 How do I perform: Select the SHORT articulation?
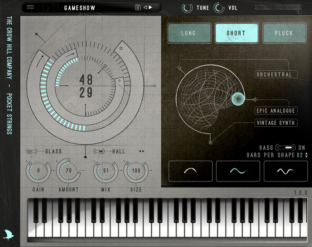point(236,33)
